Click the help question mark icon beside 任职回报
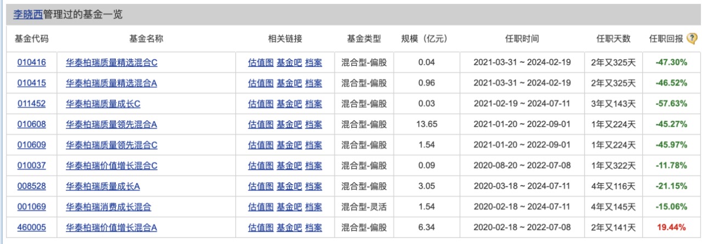 692,39
